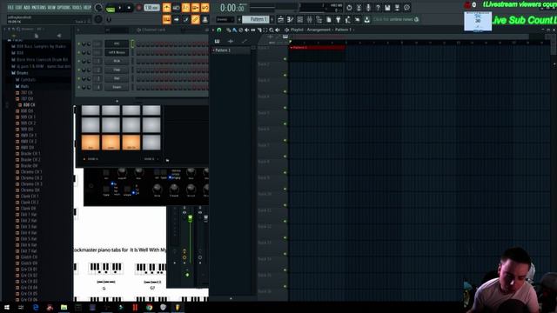This screenshot has width=557, height=313.
Task: Click the red Pattern 1 clip
Action: (317, 47)
